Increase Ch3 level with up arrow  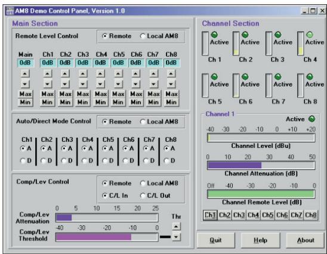click(x=83, y=73)
